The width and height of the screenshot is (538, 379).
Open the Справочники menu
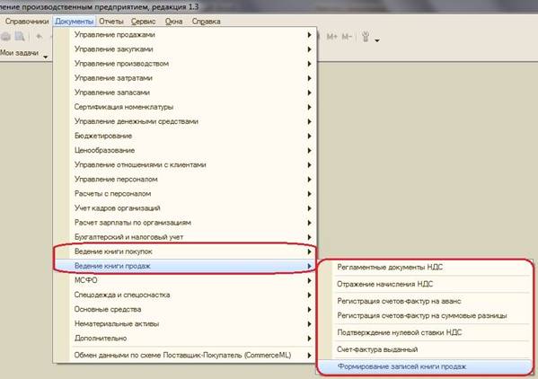(x=27, y=22)
